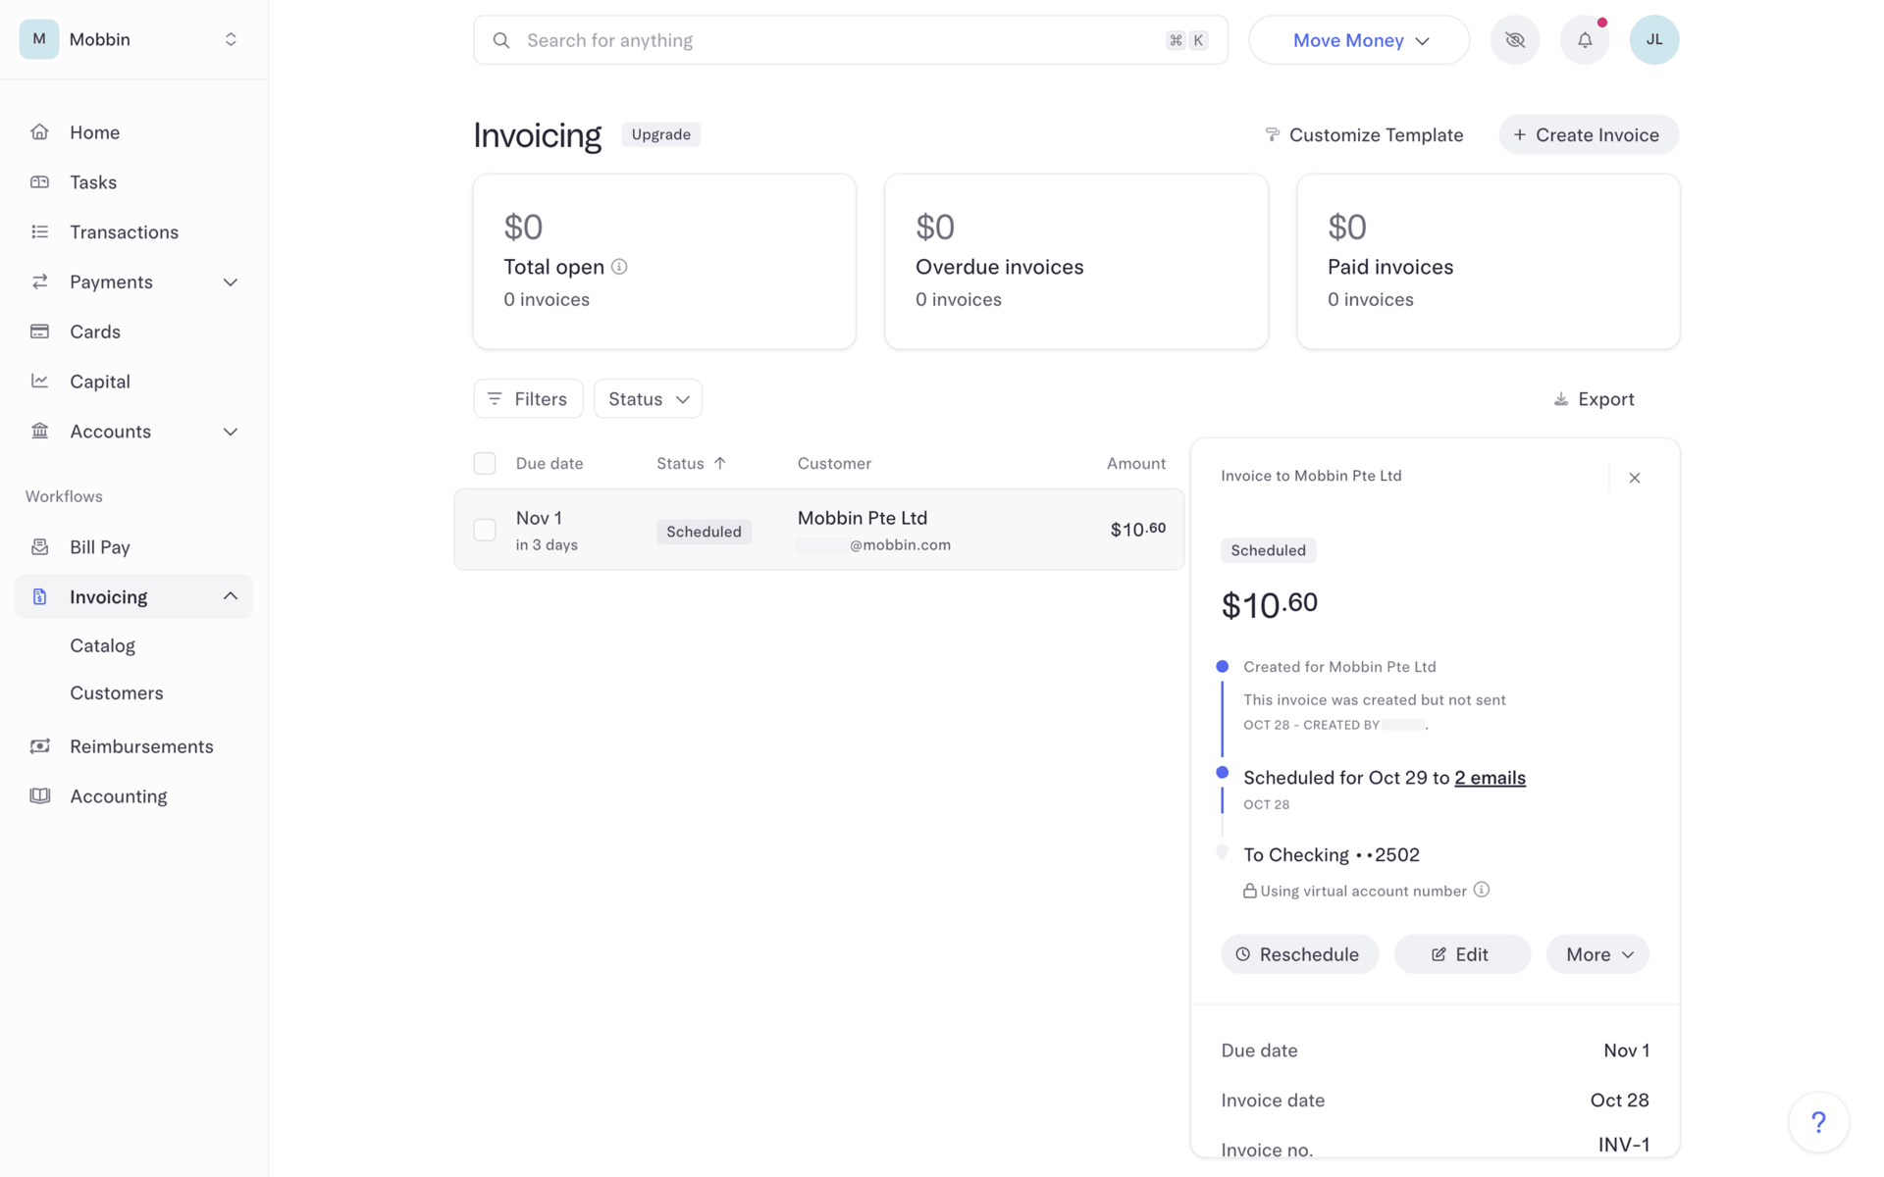
Task: Click the Total open info icon
Action: [619, 267]
